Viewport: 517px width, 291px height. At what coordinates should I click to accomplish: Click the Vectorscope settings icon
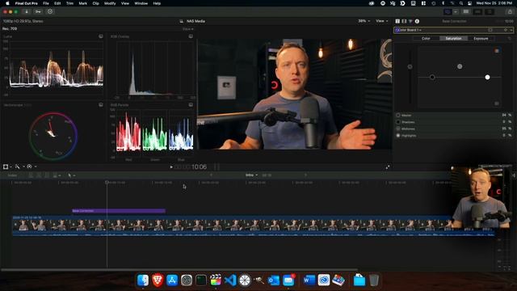pyautogui.click(x=101, y=105)
